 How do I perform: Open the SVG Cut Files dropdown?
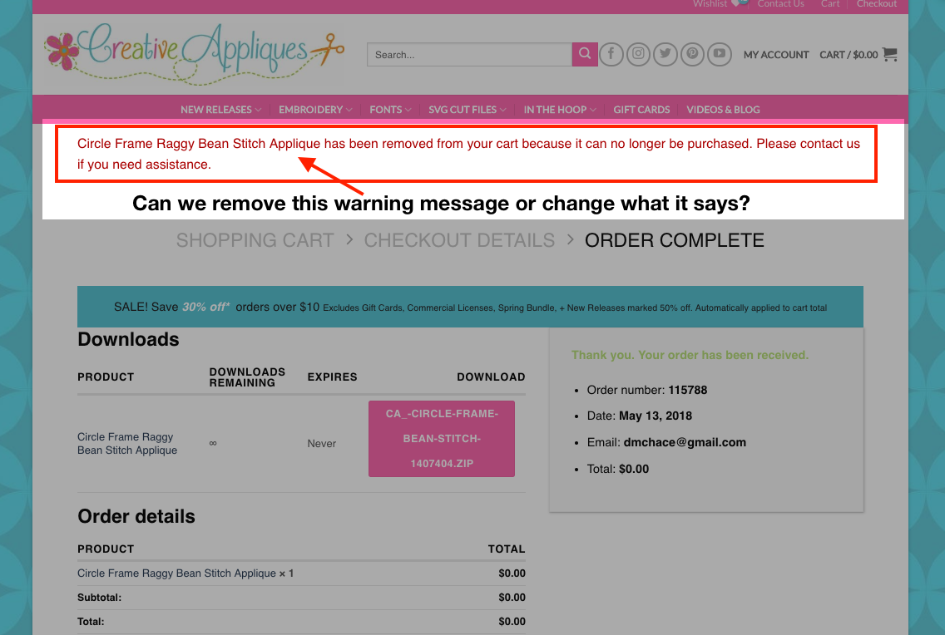[x=467, y=110]
